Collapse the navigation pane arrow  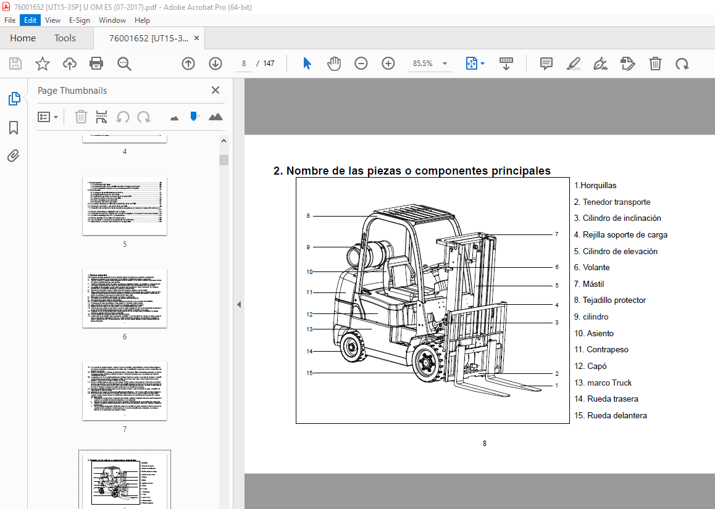pyautogui.click(x=239, y=304)
